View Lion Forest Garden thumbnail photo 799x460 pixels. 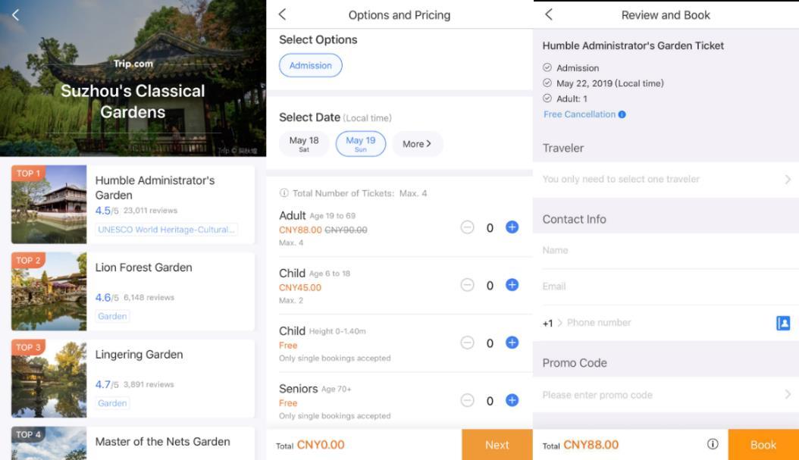pos(49,292)
